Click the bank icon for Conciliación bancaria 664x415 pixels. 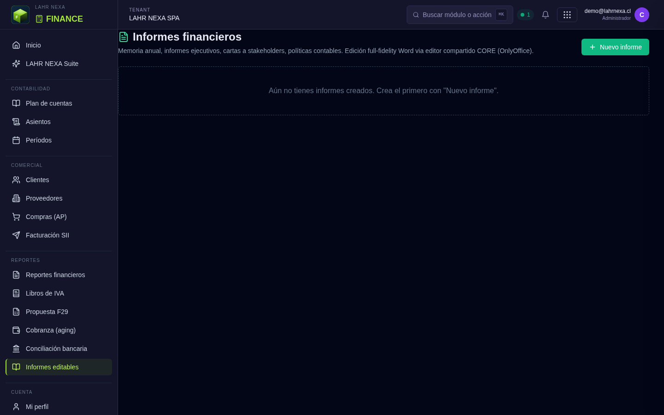tap(16, 349)
